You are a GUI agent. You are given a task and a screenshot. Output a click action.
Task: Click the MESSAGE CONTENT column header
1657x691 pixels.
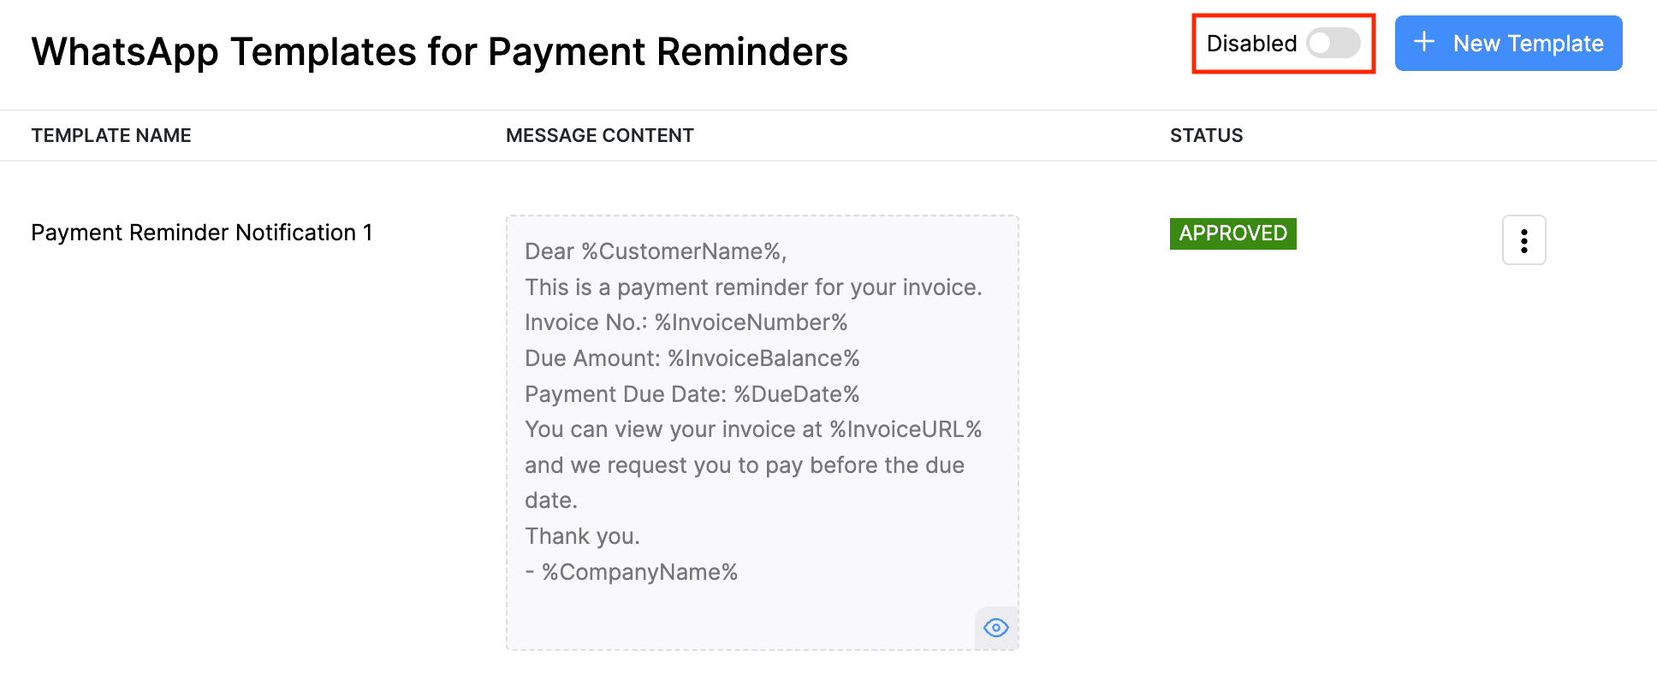point(599,135)
